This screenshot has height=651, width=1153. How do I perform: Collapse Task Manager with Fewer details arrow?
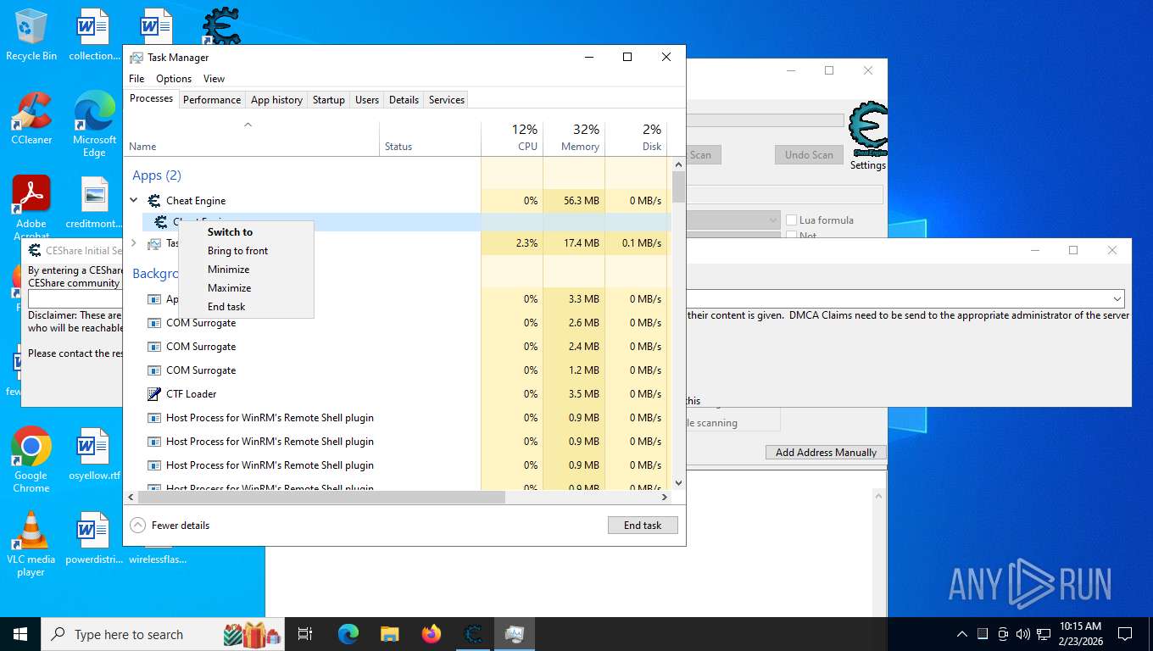(137, 526)
